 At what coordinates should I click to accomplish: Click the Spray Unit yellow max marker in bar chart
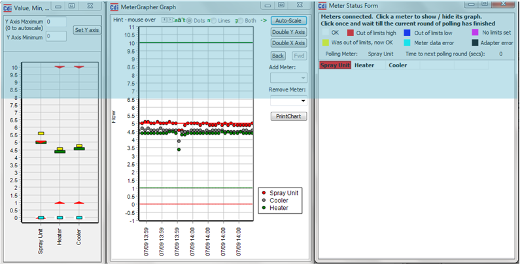pyautogui.click(x=41, y=133)
